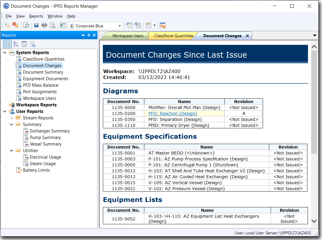
Task: Open the Corporate Blue style dropdown
Action: pyautogui.click(x=120, y=26)
